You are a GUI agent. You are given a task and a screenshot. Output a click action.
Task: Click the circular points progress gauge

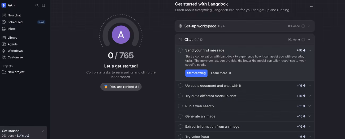pyautogui.click(x=121, y=31)
